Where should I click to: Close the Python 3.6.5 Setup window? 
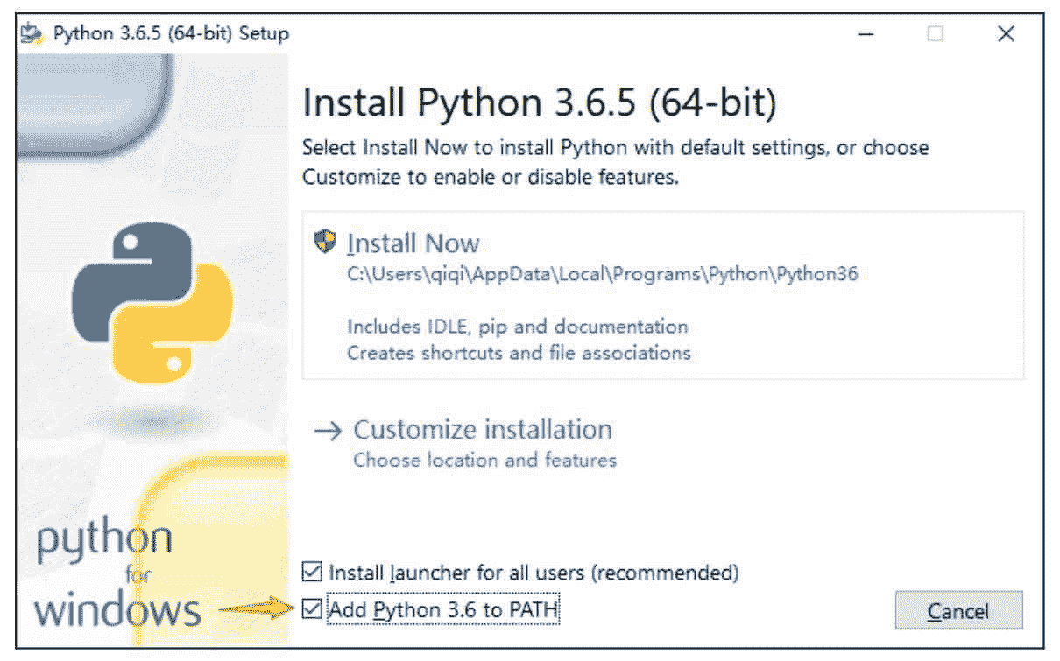pyautogui.click(x=1006, y=34)
